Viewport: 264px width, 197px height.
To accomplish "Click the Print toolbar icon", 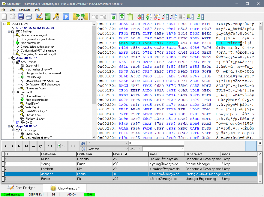I will (x=29, y=17).
